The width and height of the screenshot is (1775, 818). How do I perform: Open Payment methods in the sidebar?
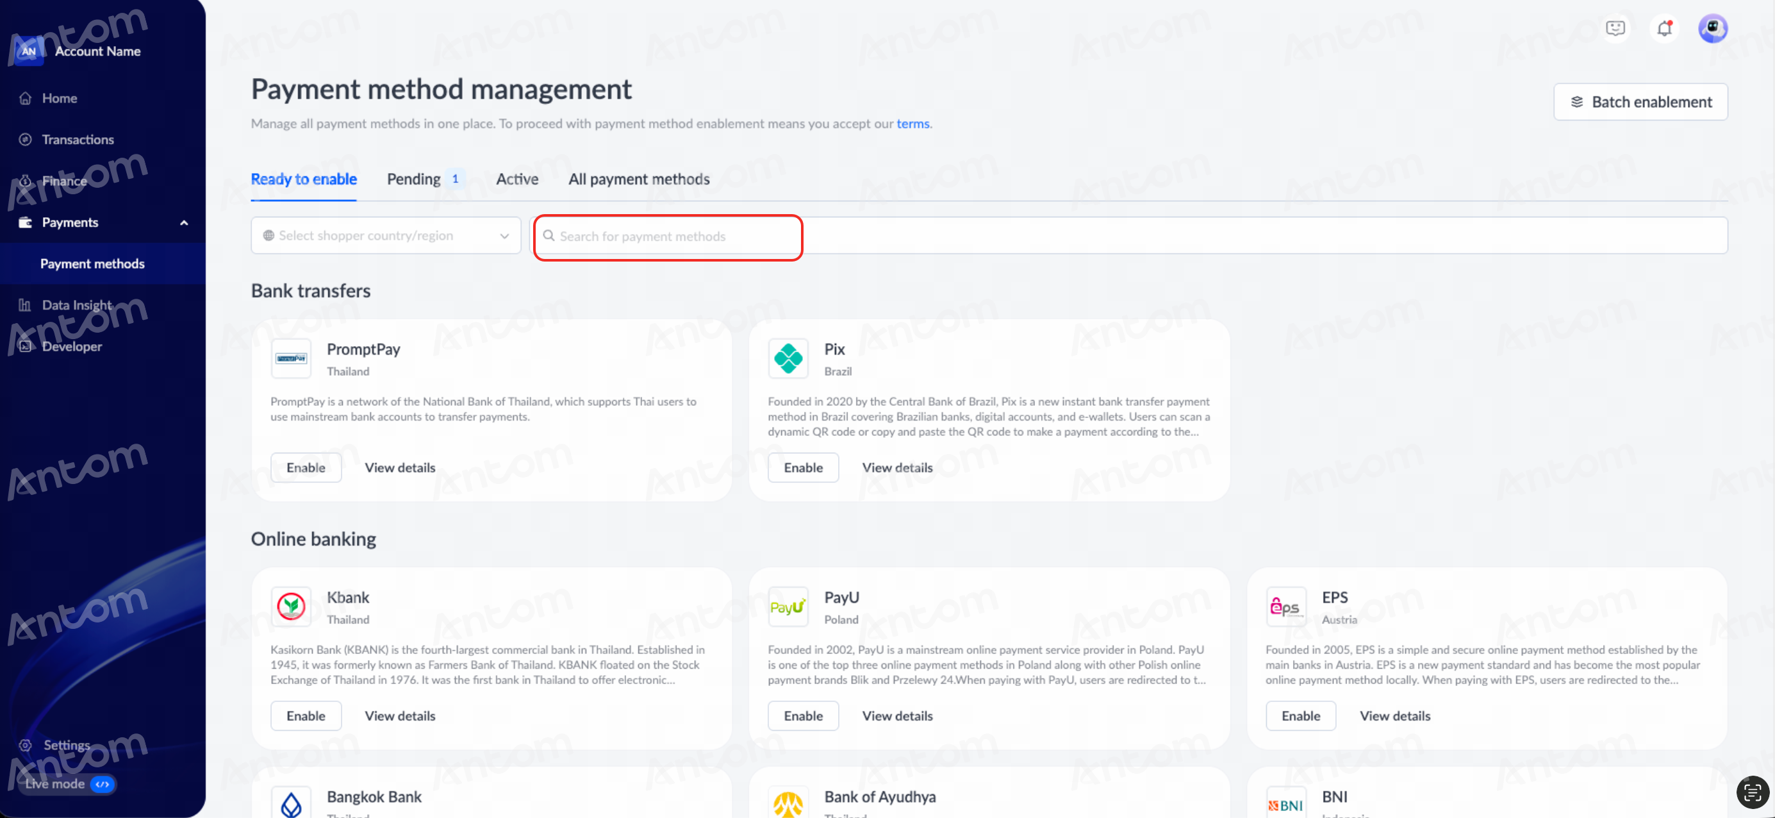click(x=103, y=264)
